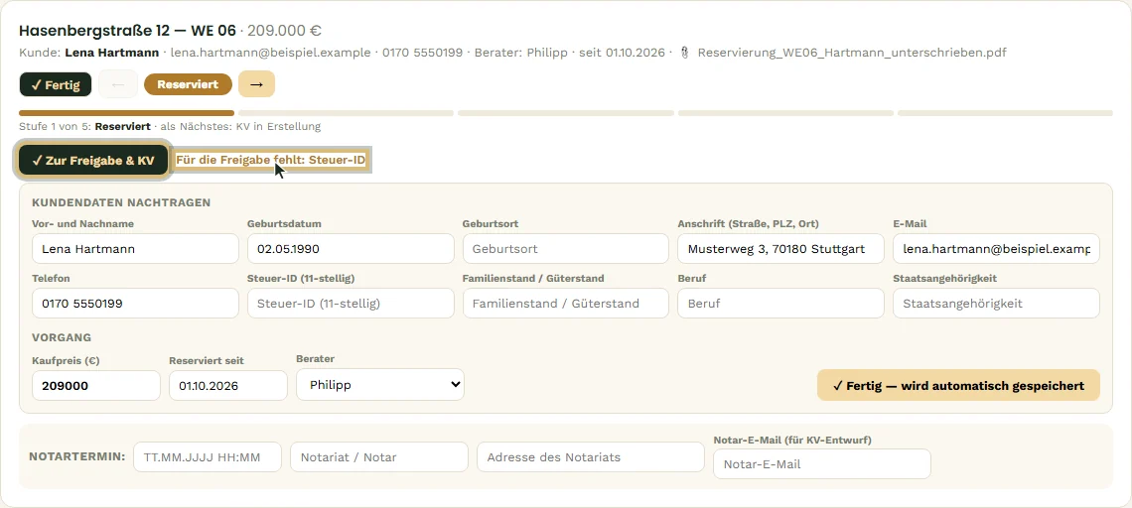Focus the Vor- und Nachname field
This screenshot has width=1132, height=508.
coord(135,249)
